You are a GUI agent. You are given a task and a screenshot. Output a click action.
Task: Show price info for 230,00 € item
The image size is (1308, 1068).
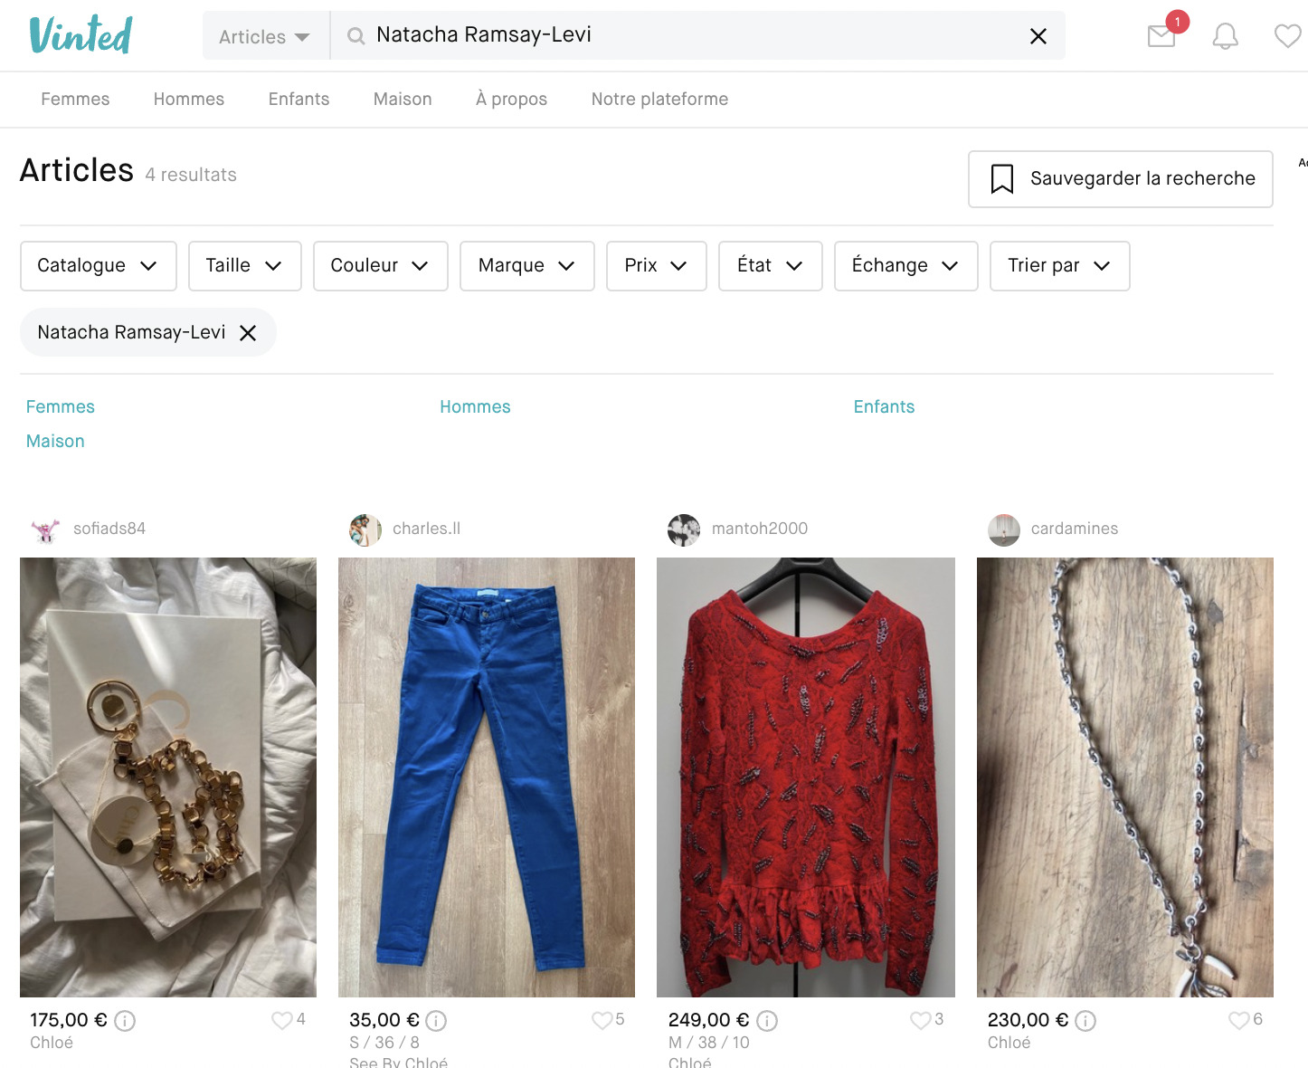[1085, 1021]
